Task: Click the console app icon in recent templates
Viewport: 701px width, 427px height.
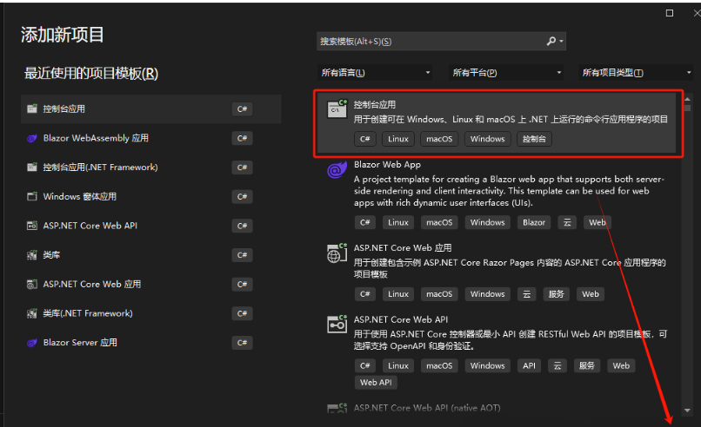Action: pyautogui.click(x=31, y=108)
